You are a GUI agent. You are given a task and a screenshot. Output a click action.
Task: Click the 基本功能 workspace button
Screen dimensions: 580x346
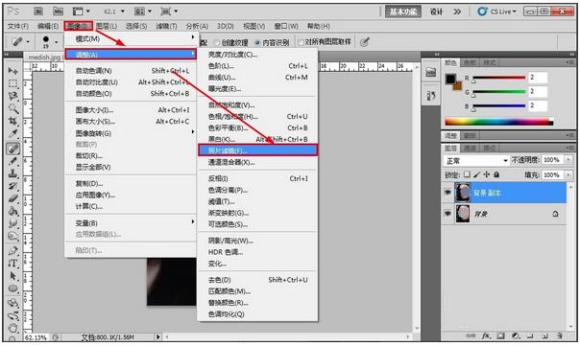[403, 12]
